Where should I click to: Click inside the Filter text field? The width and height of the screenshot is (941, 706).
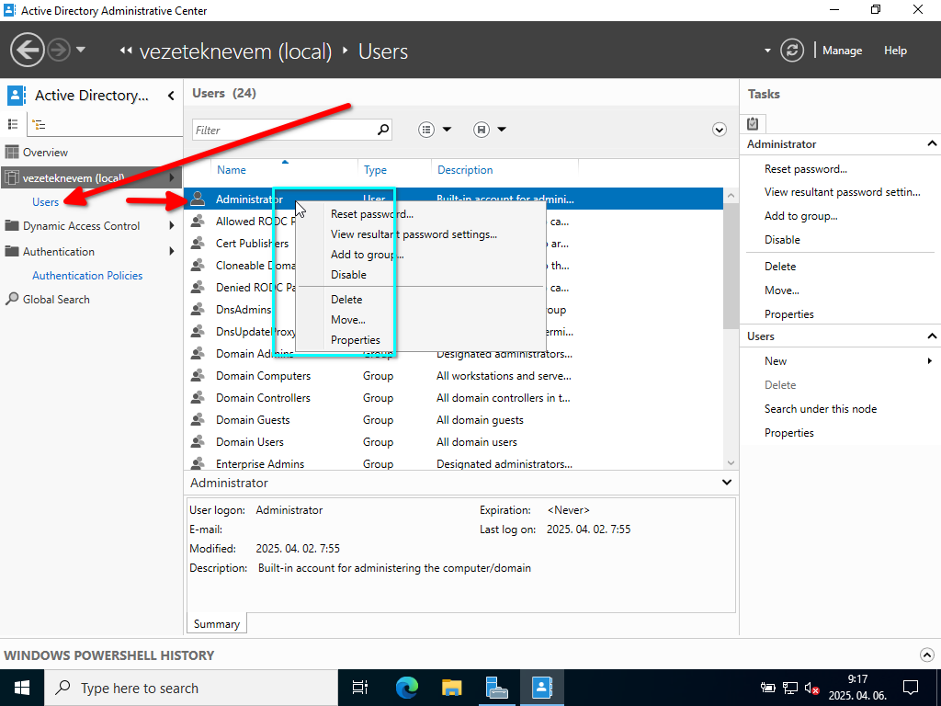[x=285, y=130]
